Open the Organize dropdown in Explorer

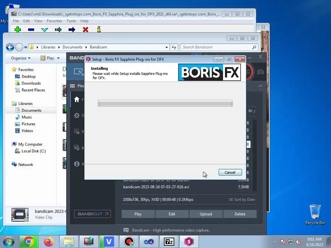pyautogui.click(x=21, y=58)
